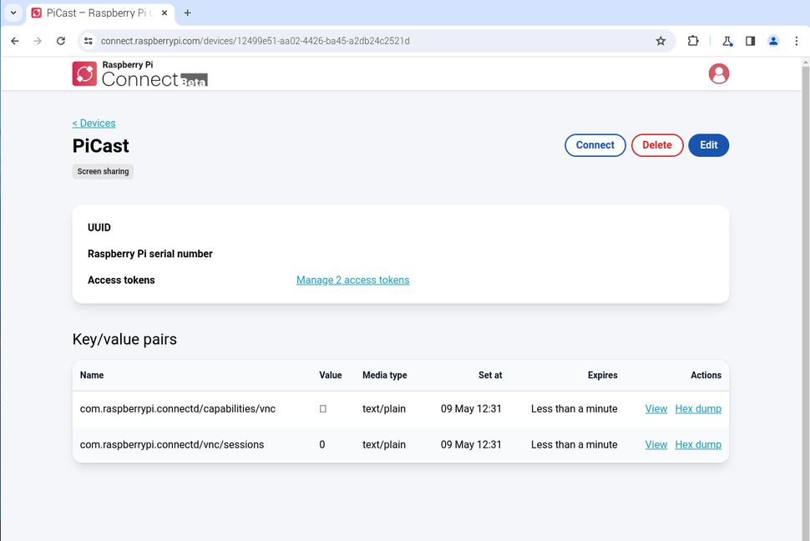Click the Raspberry Pi Connect logo

coord(84,73)
